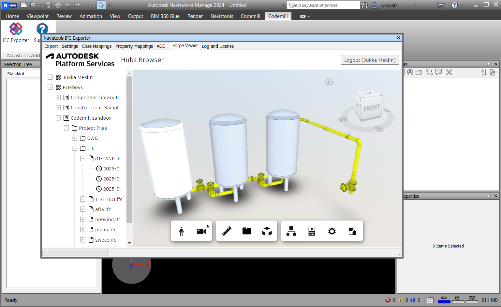
Task: Click the Open file icon in quick access toolbar
Action: 33,5
